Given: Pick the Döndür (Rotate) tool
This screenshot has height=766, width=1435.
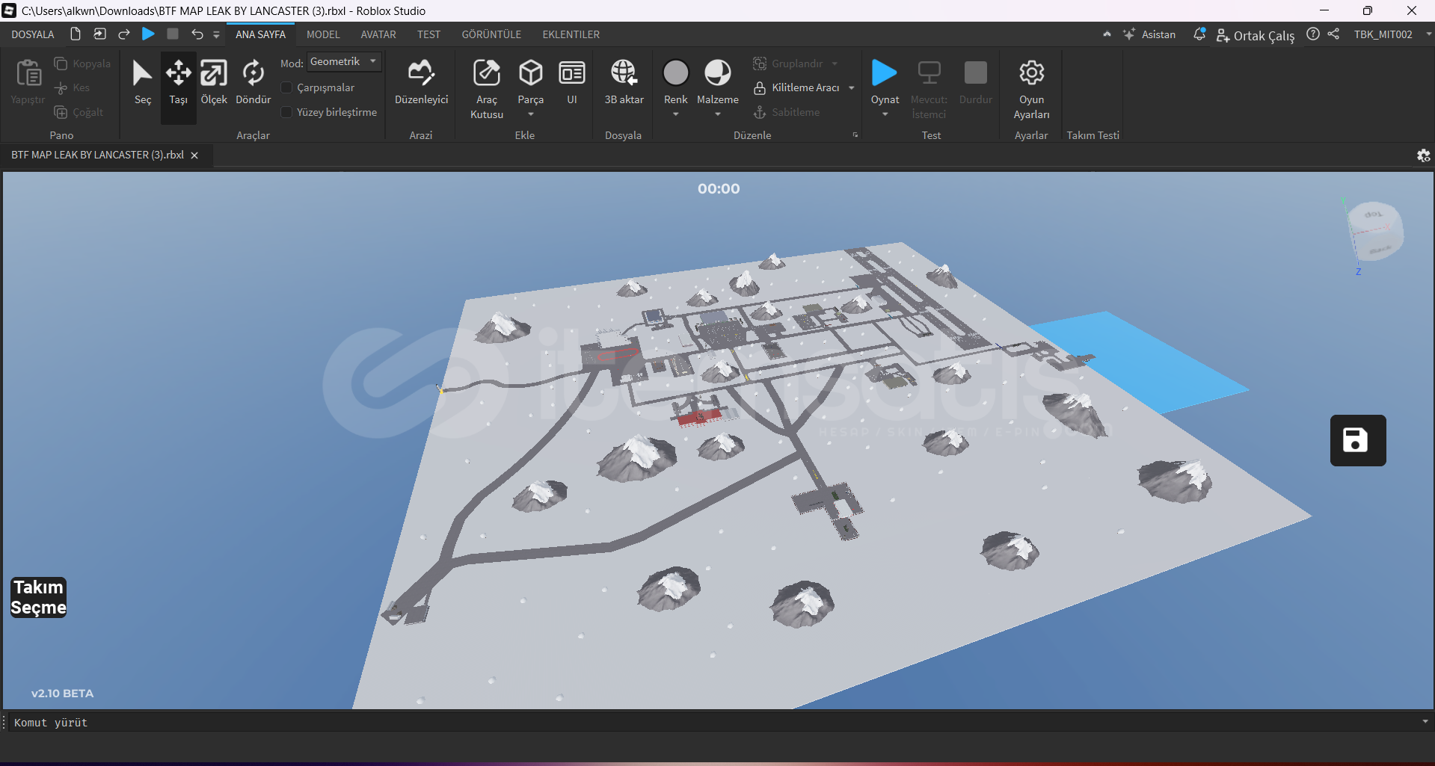Looking at the screenshot, I should click(x=253, y=82).
